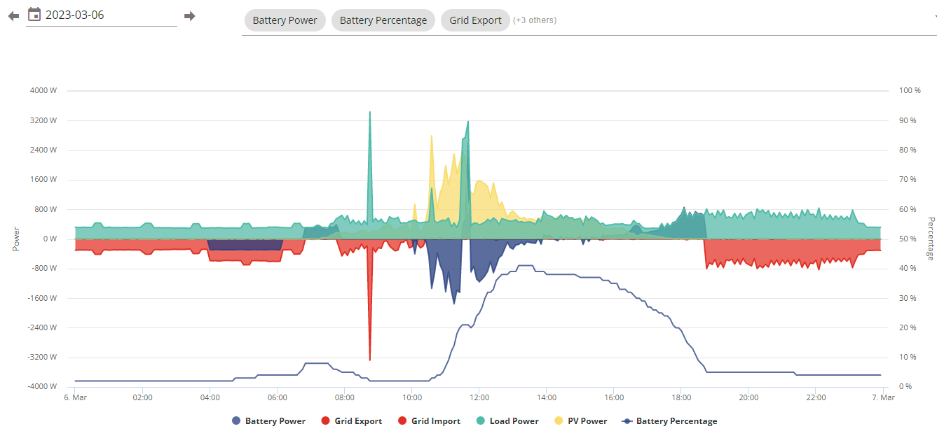Toggle Load Power series in legend

[507, 421]
